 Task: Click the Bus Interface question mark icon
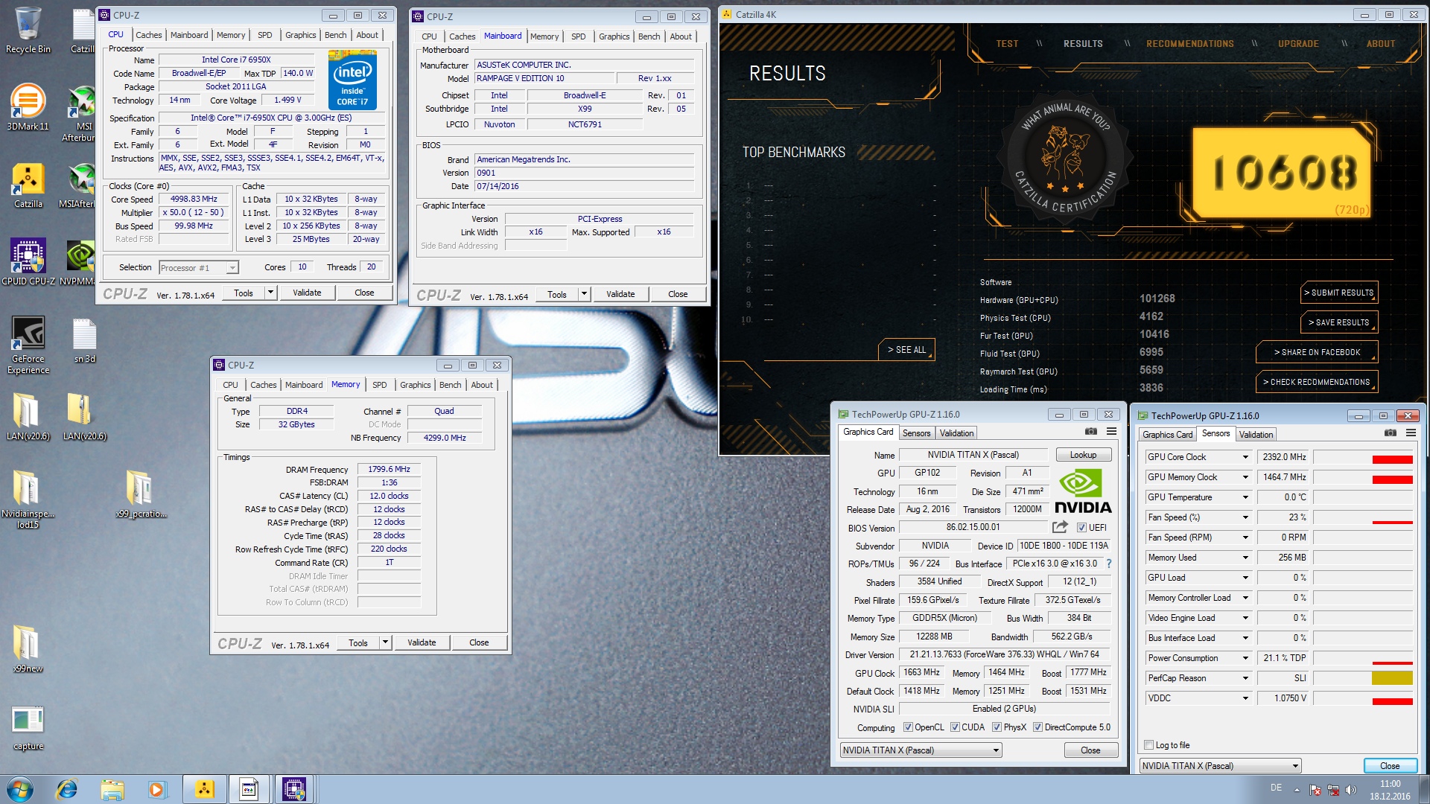[1109, 564]
